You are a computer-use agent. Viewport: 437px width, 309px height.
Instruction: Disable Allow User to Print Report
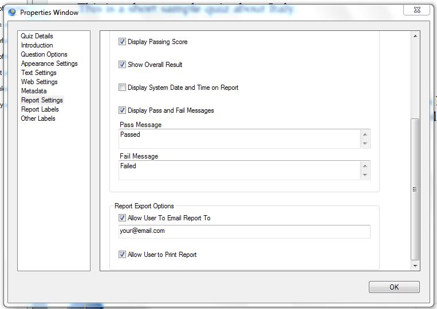[x=122, y=255]
